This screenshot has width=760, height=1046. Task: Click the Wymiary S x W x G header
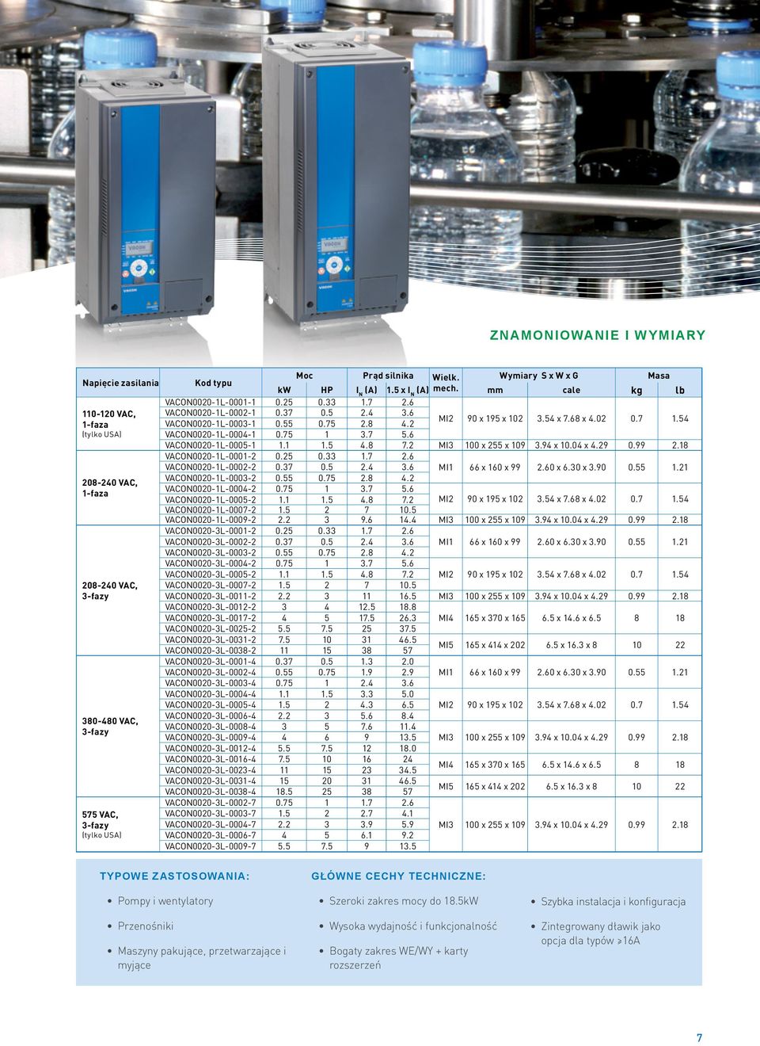click(x=538, y=376)
